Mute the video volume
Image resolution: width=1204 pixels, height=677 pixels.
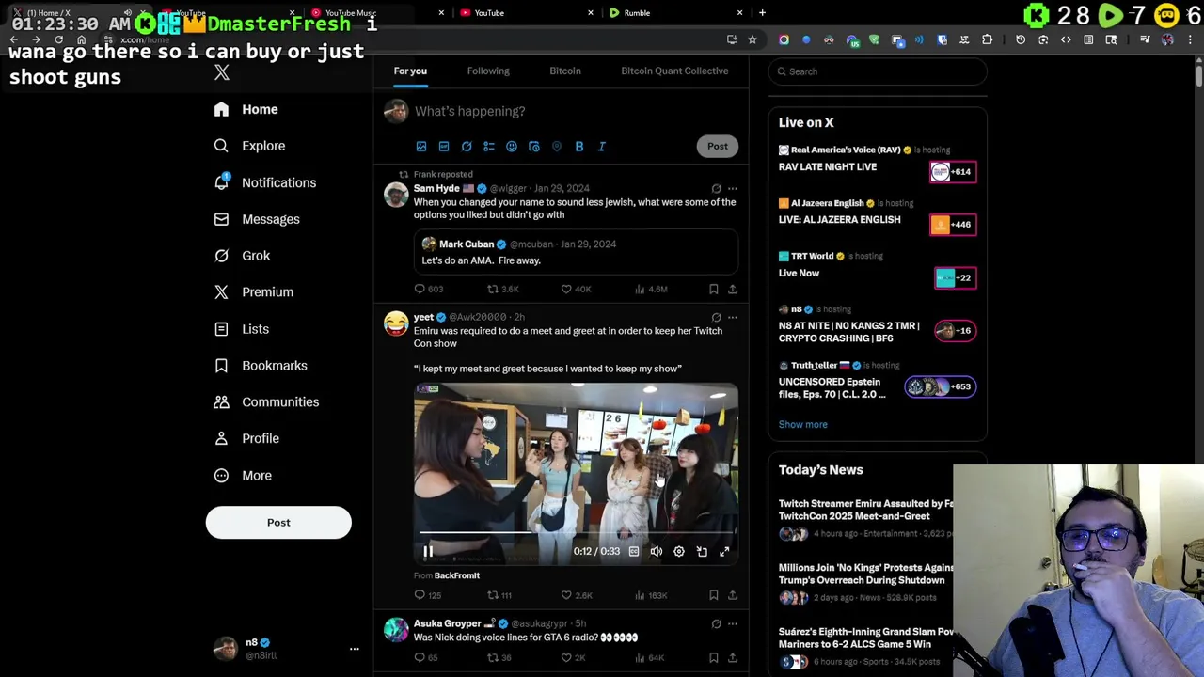pyautogui.click(x=657, y=552)
